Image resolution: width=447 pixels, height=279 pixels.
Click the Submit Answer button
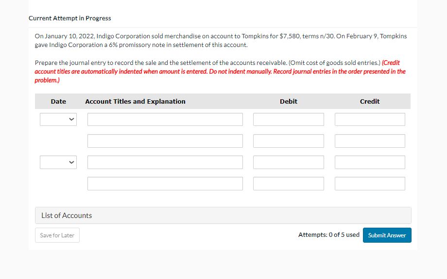pyautogui.click(x=387, y=235)
